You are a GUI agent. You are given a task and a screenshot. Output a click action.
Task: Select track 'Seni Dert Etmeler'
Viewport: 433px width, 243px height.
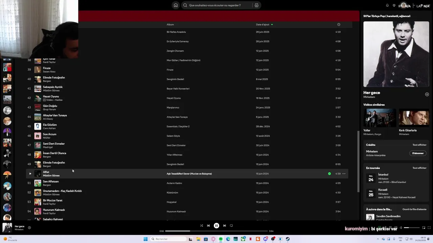point(54,144)
